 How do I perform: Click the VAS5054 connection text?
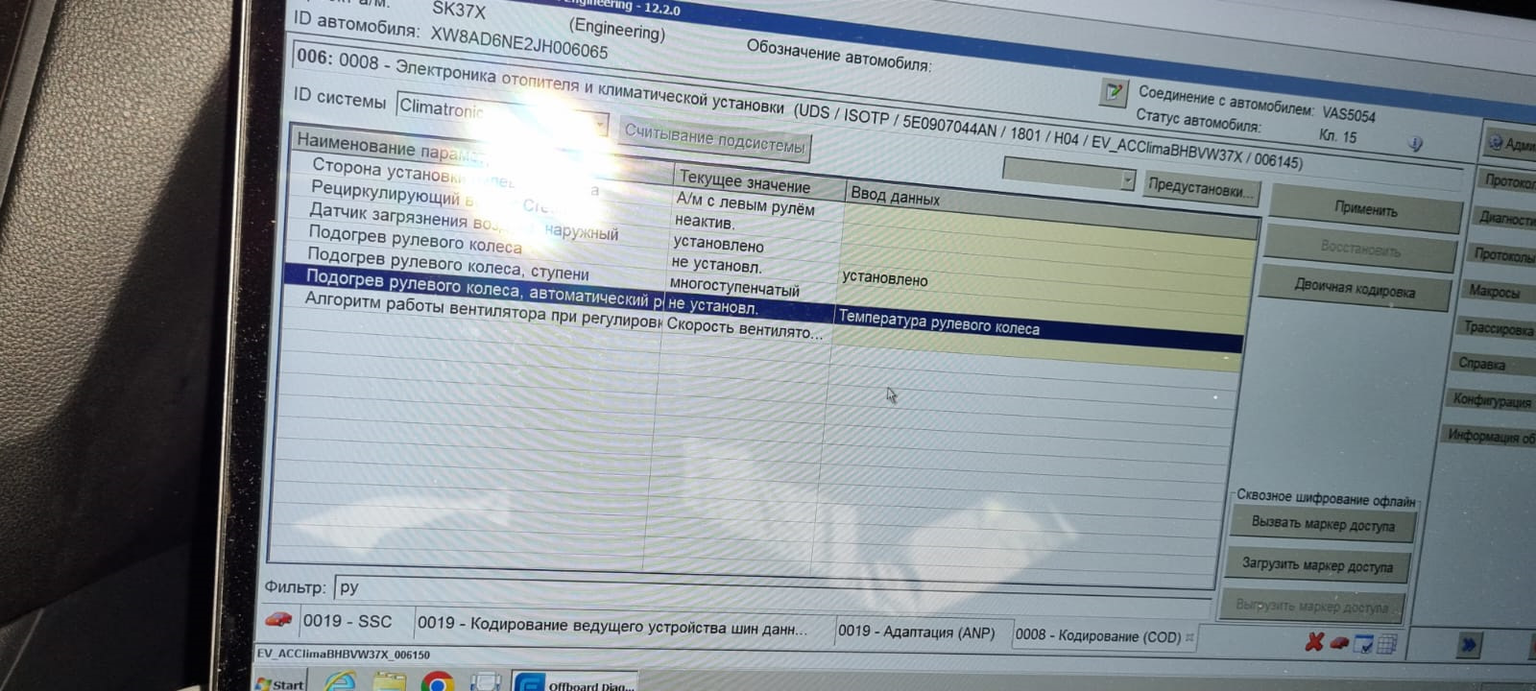(x=1348, y=113)
